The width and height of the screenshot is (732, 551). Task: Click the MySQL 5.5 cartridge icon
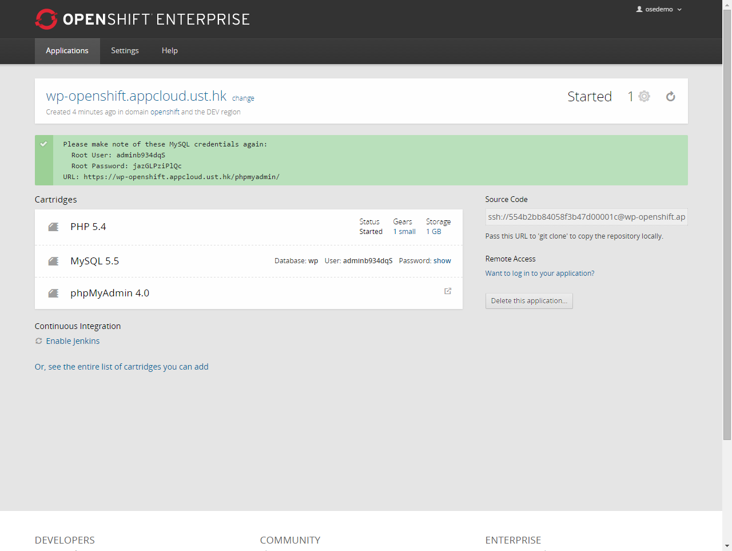53,261
